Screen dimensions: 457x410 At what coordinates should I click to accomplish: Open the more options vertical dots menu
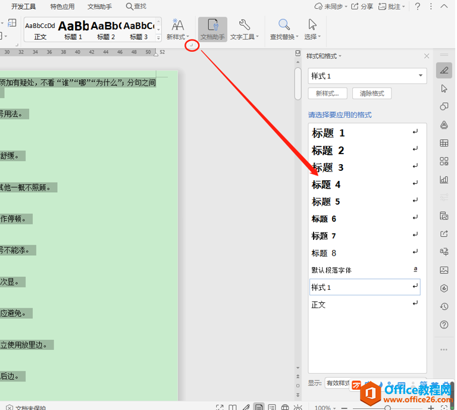[x=431, y=7]
